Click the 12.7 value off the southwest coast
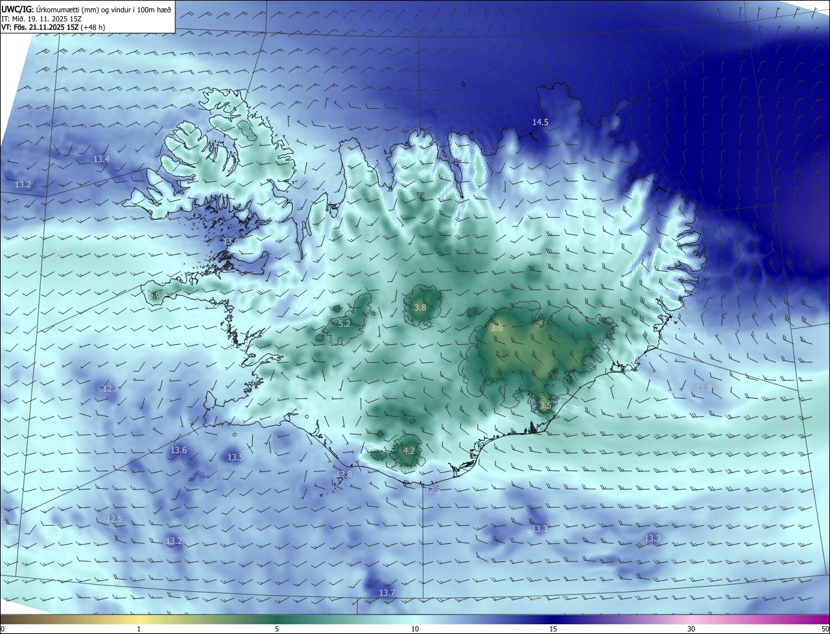 pyautogui.click(x=110, y=388)
